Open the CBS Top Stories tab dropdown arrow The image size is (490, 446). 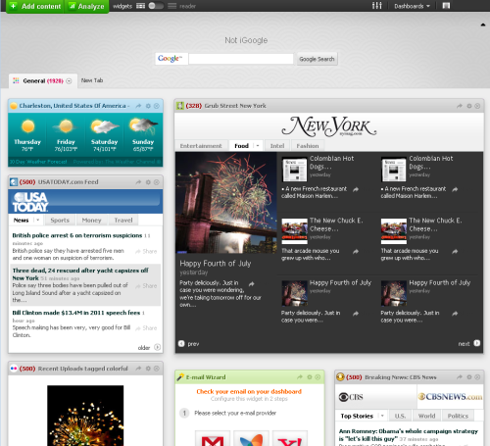coord(382,416)
